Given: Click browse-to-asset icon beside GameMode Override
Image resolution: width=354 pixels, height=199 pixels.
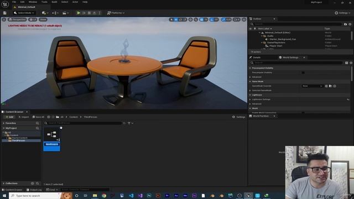Looking at the screenshot, I should point(331,86).
